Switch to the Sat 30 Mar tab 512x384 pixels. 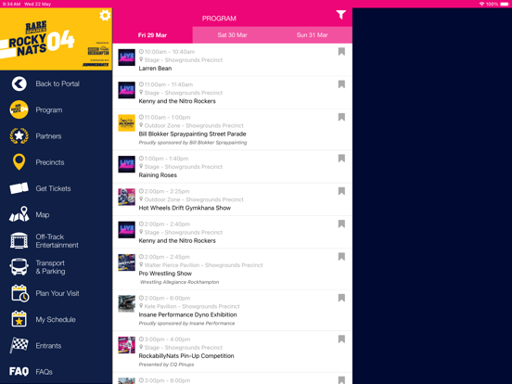point(232,35)
